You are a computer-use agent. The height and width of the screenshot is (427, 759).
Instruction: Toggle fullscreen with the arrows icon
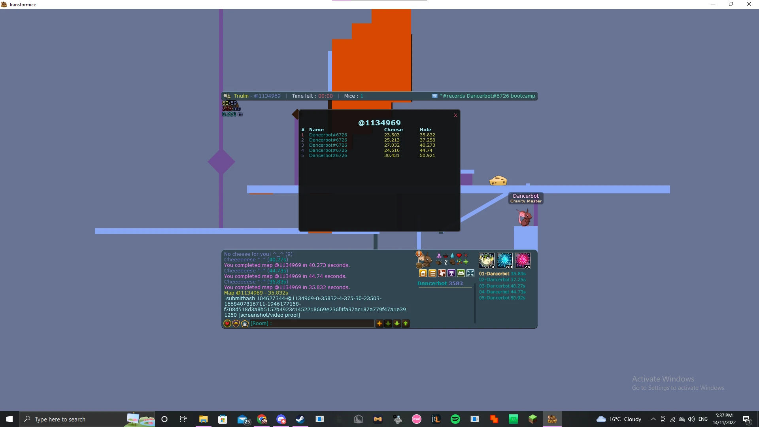click(x=470, y=273)
